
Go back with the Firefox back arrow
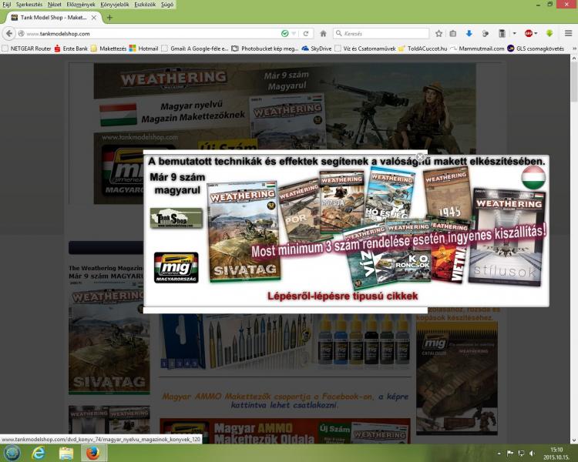pos(9,34)
